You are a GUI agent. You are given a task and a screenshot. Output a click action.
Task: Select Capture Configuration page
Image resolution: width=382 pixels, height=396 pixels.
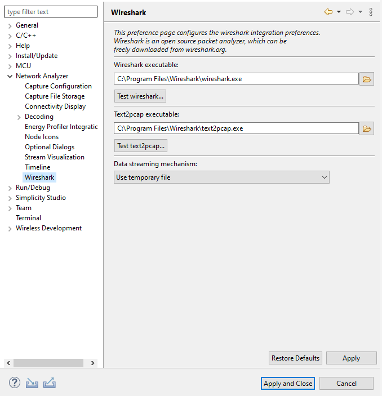click(x=58, y=86)
